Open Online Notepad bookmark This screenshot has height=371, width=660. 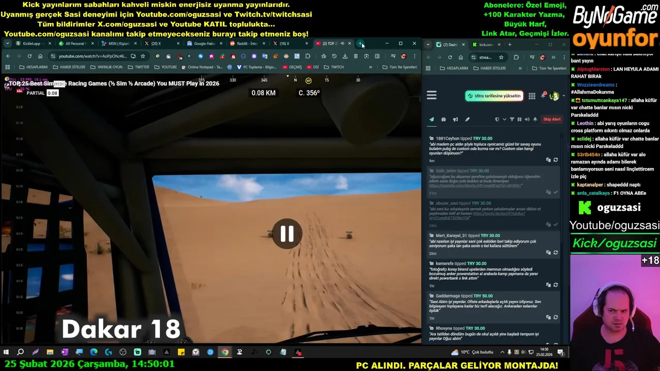[203, 67]
